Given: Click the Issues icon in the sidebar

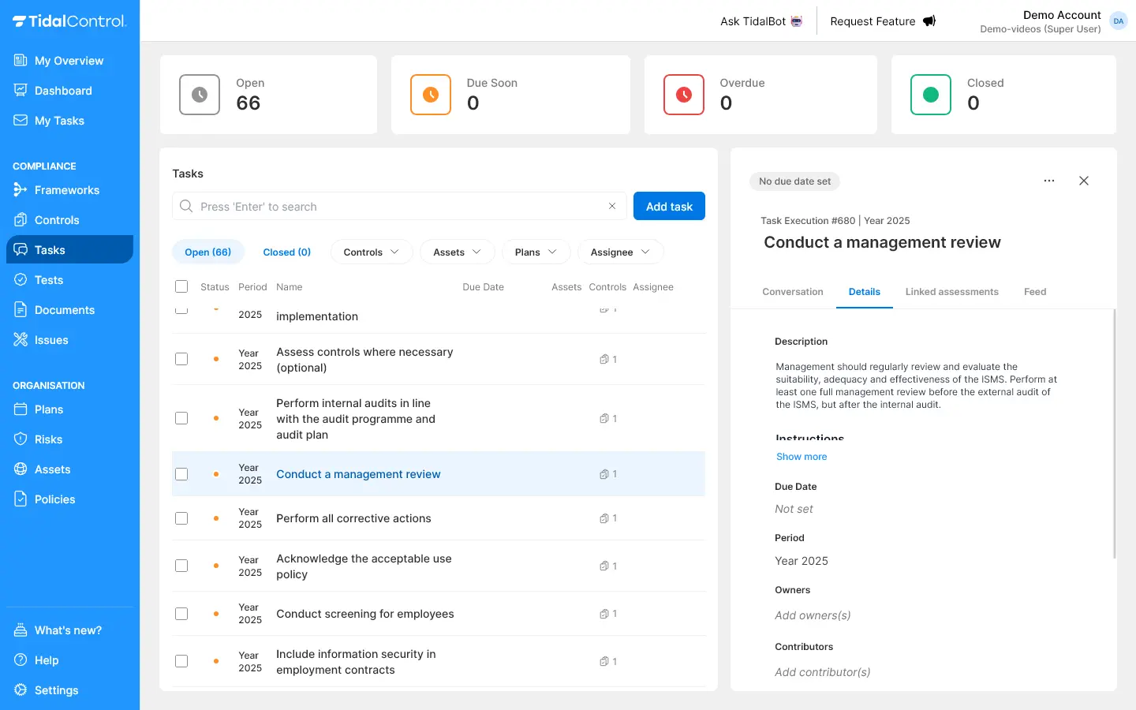Looking at the screenshot, I should pyautogui.click(x=21, y=340).
